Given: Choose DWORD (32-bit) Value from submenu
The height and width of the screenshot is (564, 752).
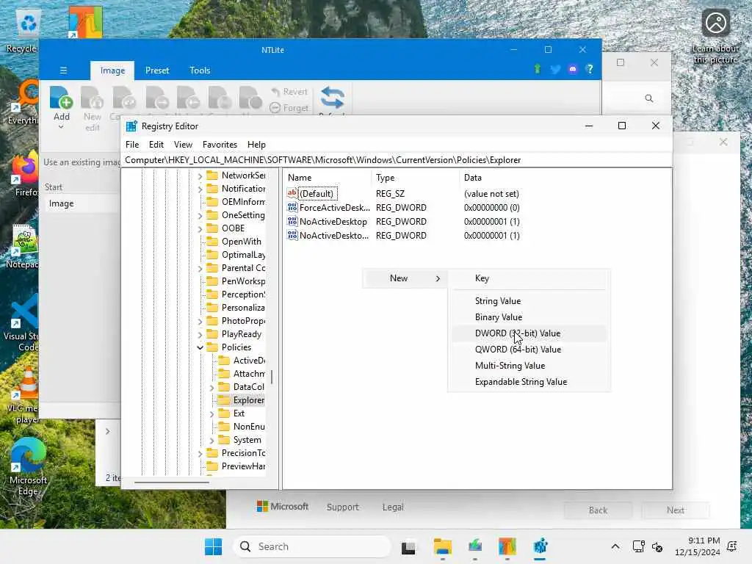Looking at the screenshot, I should pyautogui.click(x=529, y=333).
